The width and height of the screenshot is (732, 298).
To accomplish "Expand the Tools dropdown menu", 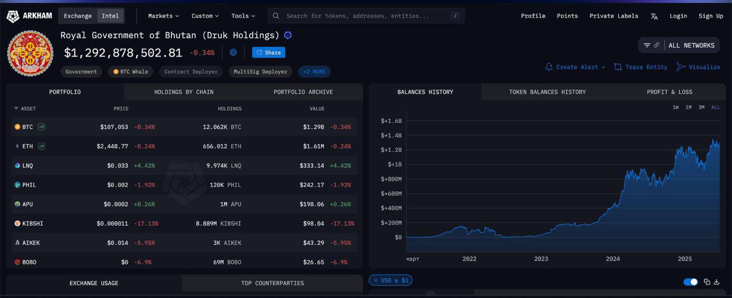I will click(243, 16).
